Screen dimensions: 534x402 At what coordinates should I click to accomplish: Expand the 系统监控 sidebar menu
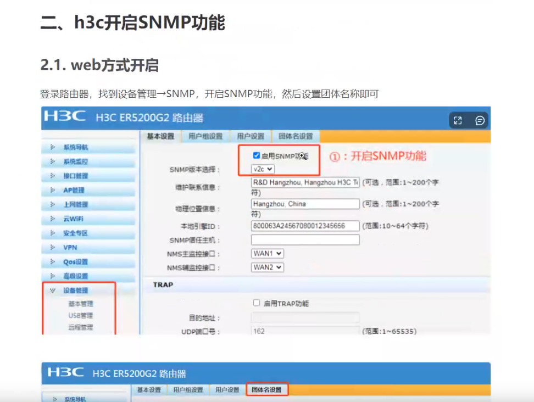(x=88, y=161)
